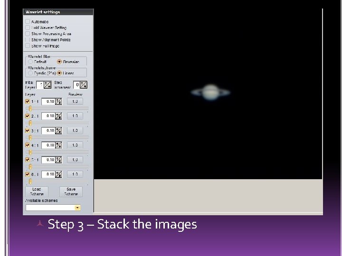
Task: Enable Show Processing Area checkbox
Action: pyautogui.click(x=28, y=34)
